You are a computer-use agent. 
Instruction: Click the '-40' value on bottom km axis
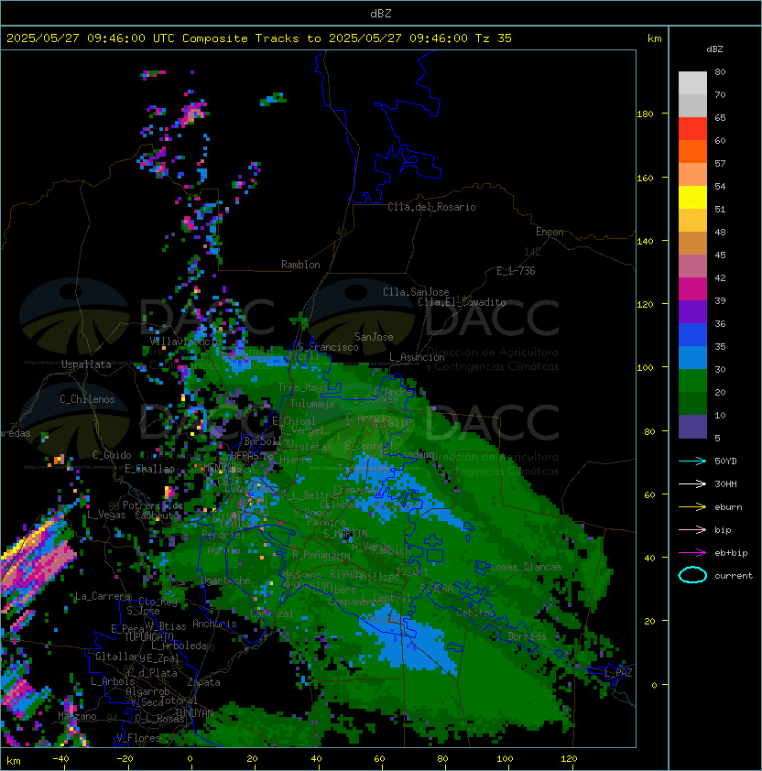pos(60,759)
